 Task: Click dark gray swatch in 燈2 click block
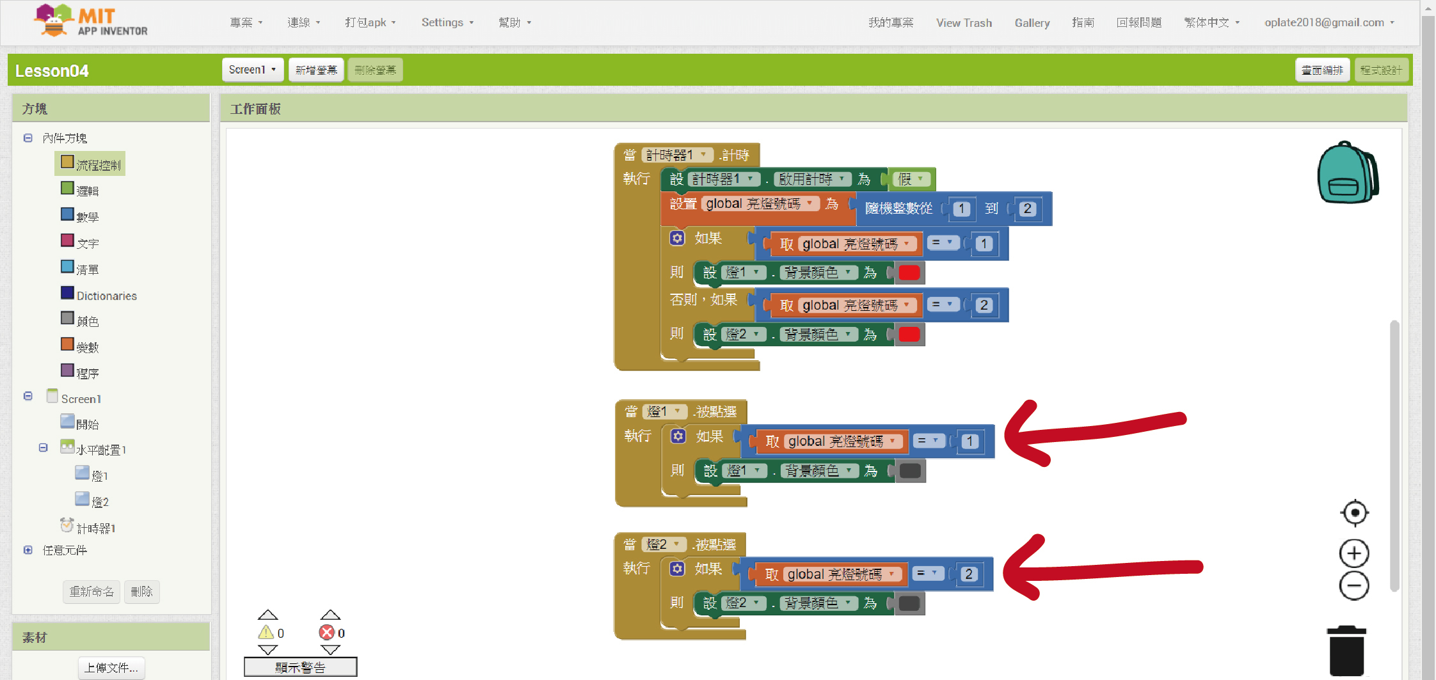pos(909,603)
